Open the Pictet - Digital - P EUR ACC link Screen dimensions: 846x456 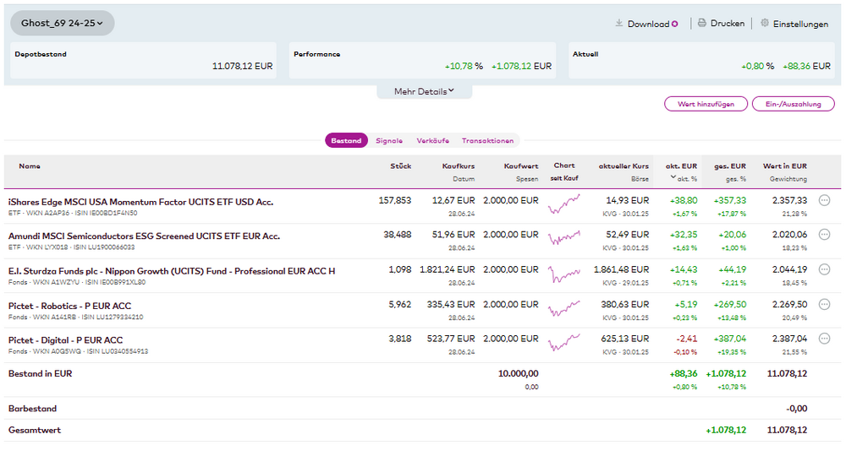[x=65, y=340]
